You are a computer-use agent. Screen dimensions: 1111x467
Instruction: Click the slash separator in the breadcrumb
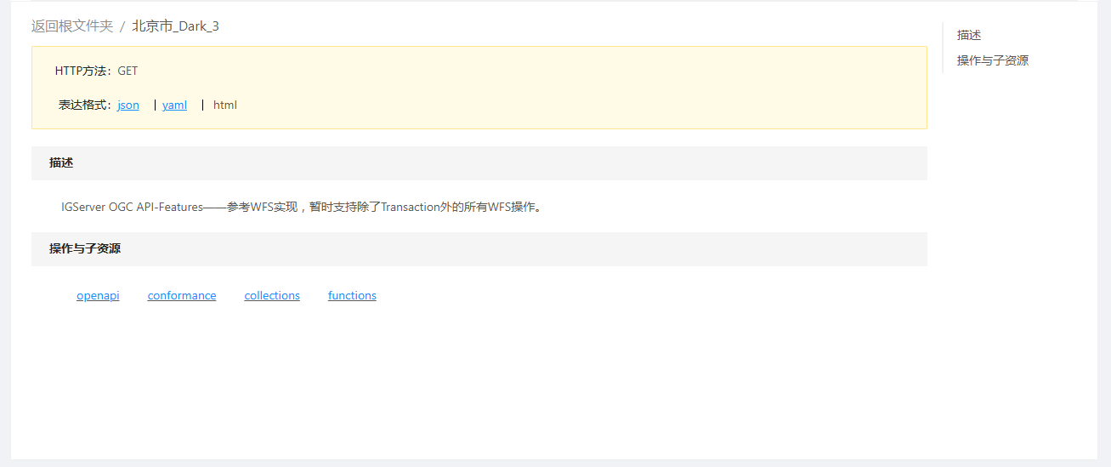(122, 26)
